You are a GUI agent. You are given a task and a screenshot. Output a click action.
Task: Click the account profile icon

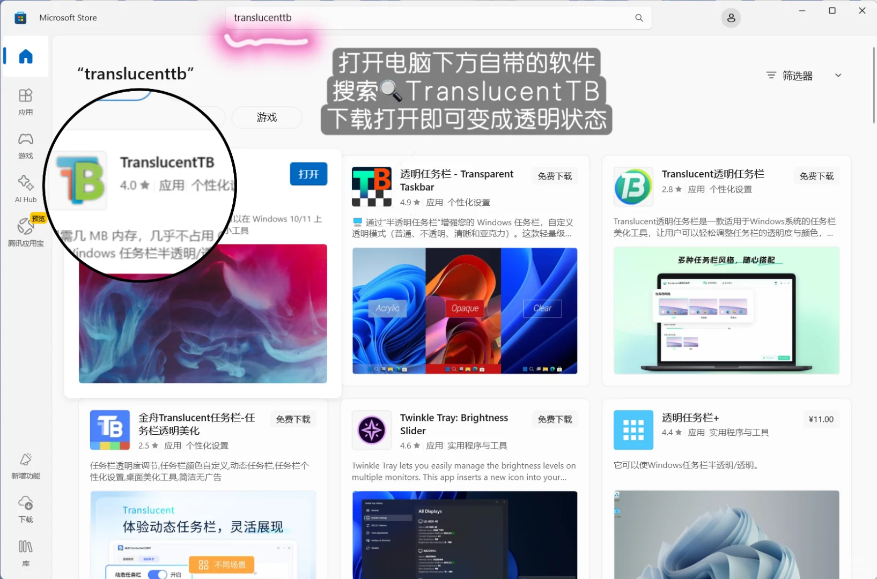[731, 18]
